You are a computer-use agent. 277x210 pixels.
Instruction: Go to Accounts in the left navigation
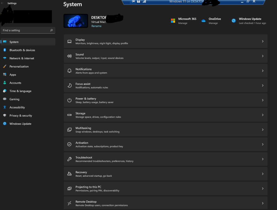point(15,83)
